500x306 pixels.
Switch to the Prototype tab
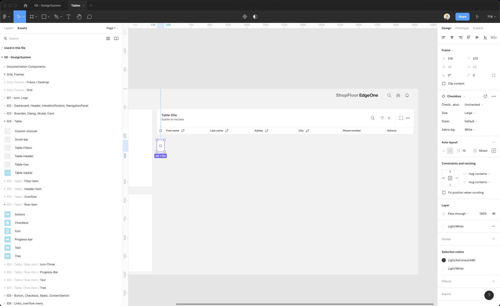[x=462, y=28]
